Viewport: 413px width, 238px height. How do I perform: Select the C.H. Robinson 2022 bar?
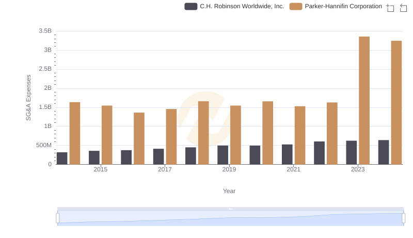tap(319, 153)
